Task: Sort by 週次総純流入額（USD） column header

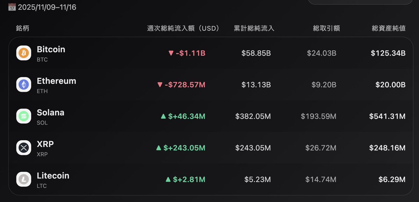Action: [183, 28]
